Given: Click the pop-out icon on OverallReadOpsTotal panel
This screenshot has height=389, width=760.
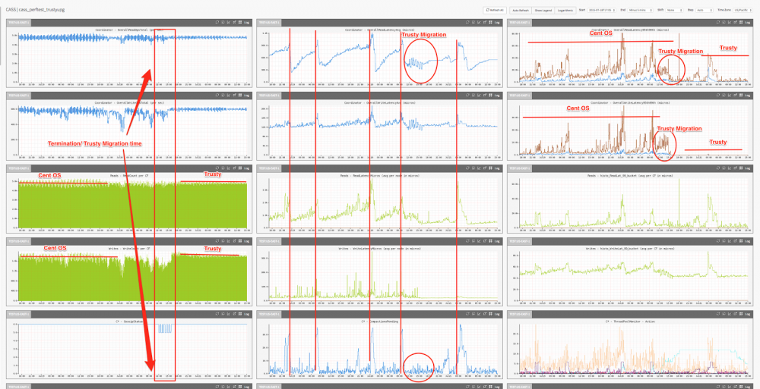Looking at the screenshot, I should click(x=233, y=22).
